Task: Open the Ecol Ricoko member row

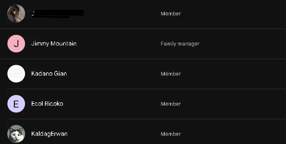Action: pyautogui.click(x=143, y=104)
